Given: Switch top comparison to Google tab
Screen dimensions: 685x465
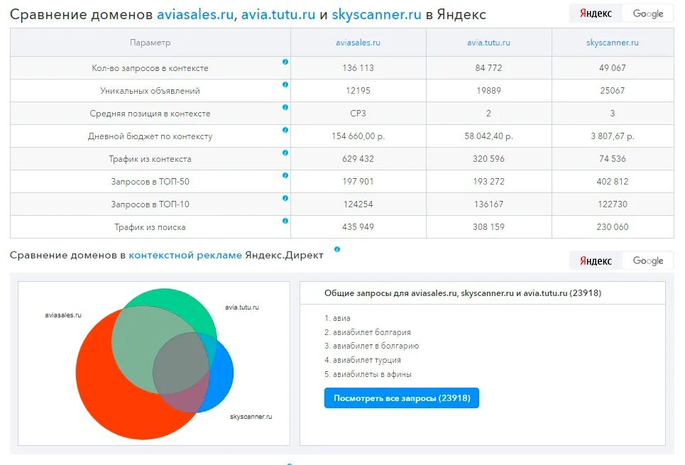Looking at the screenshot, I should (648, 14).
